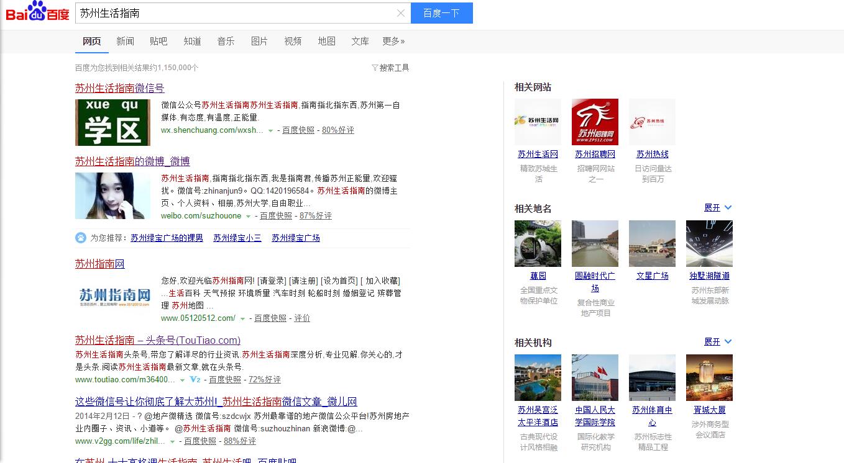Click the 苏州生活网 site thumbnail

pyautogui.click(x=538, y=122)
